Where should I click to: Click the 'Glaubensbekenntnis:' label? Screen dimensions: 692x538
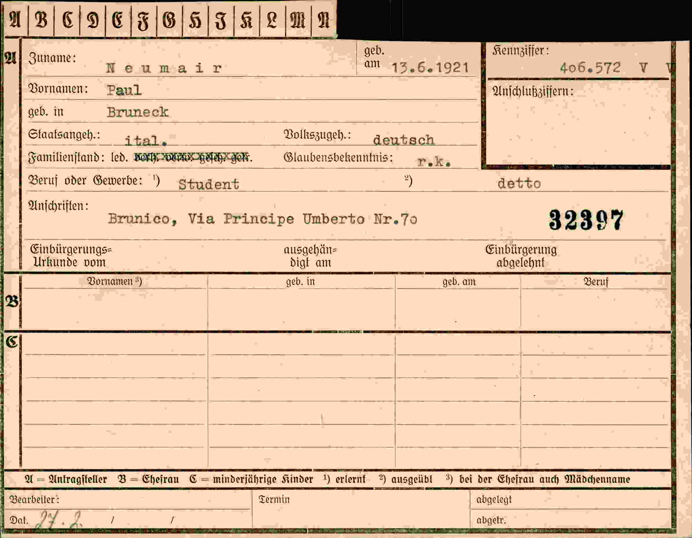338,157
